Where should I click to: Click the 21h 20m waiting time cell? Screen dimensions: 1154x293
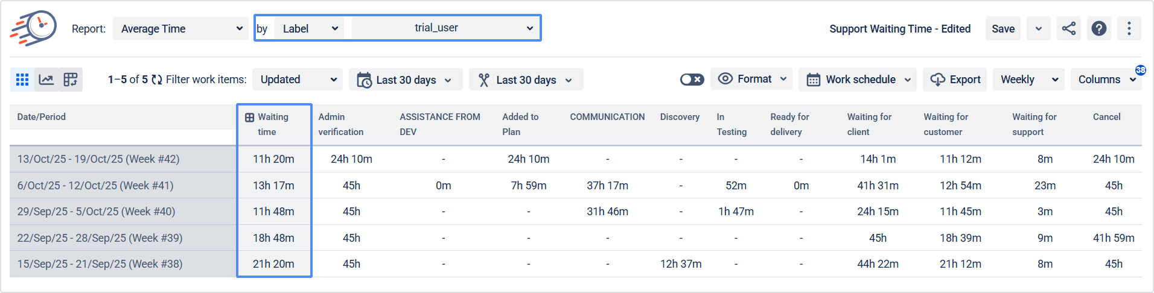point(273,264)
